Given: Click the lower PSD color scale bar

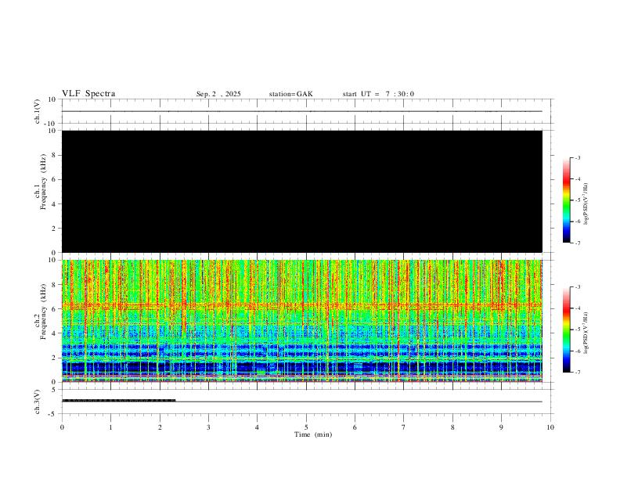Looking at the screenshot, I should tap(566, 330).
